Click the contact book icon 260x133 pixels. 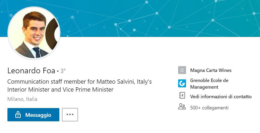coord(182,96)
